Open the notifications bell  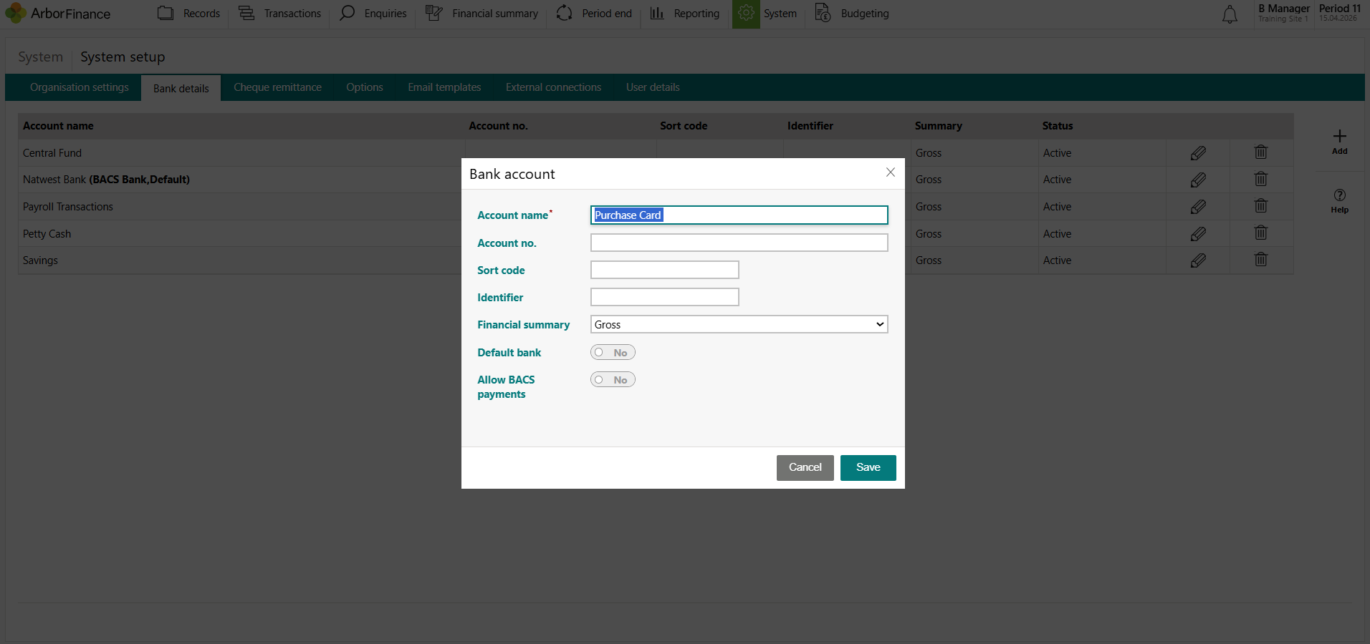1230,14
